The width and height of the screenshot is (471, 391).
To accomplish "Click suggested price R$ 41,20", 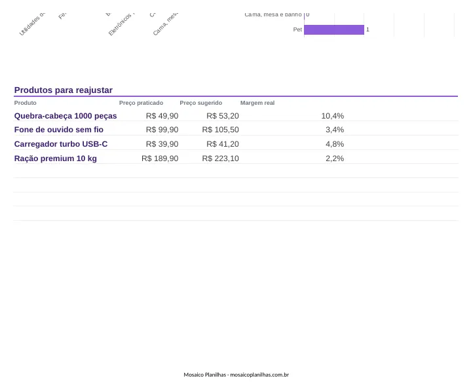I will [x=223, y=144].
